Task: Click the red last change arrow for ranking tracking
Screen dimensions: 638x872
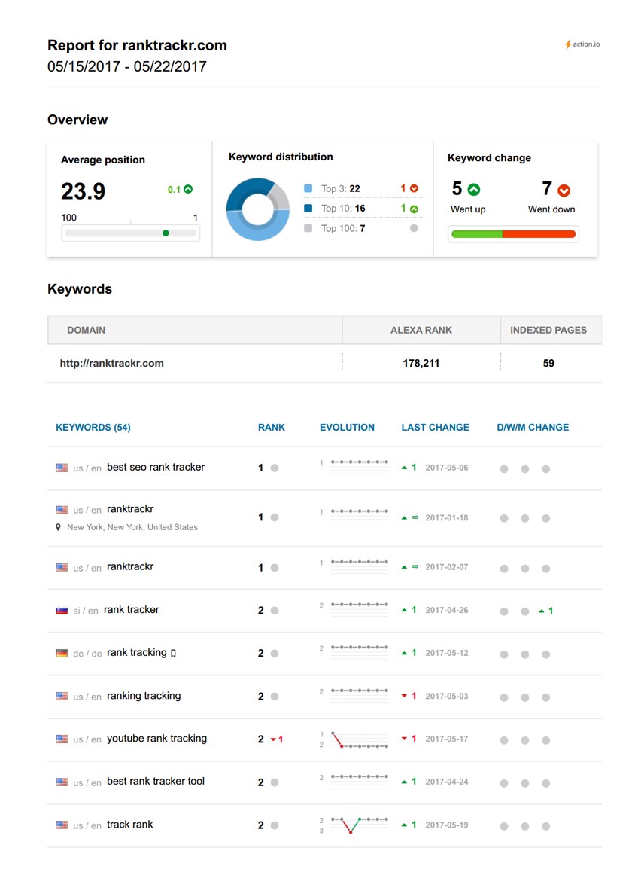Action: pyautogui.click(x=404, y=697)
